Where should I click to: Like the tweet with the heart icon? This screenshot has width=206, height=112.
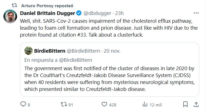click(104, 104)
